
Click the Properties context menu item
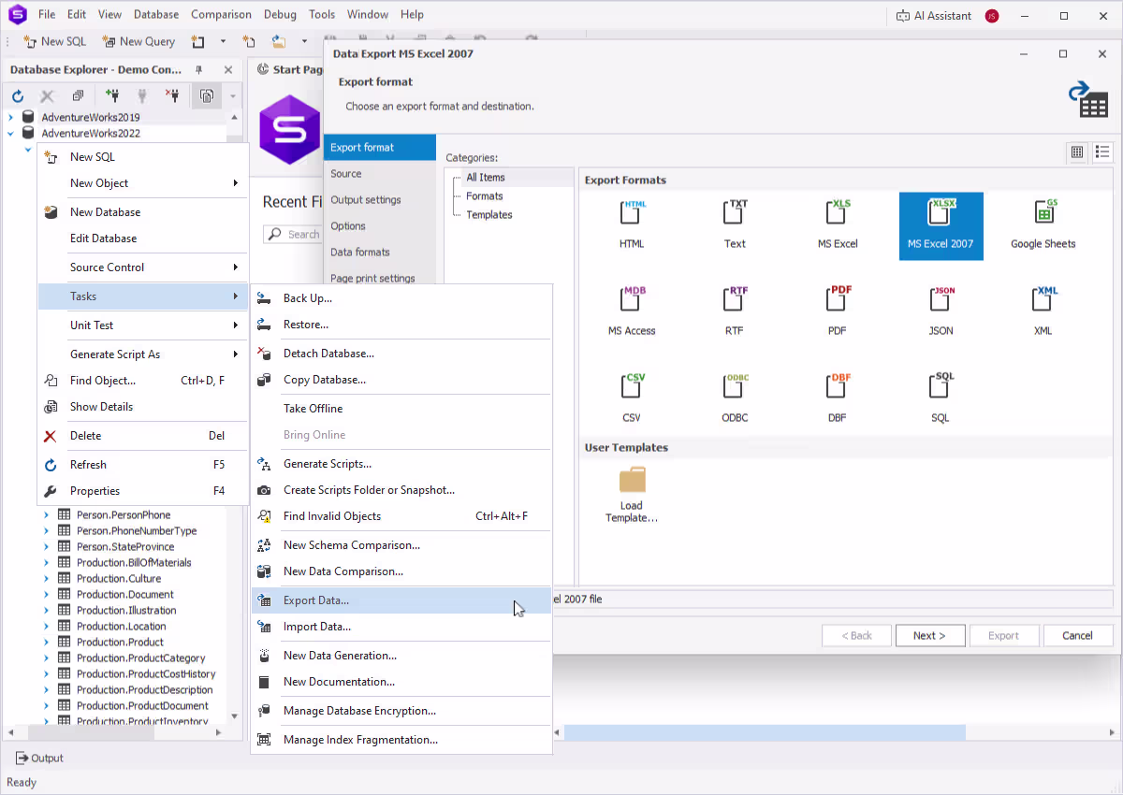143,491
